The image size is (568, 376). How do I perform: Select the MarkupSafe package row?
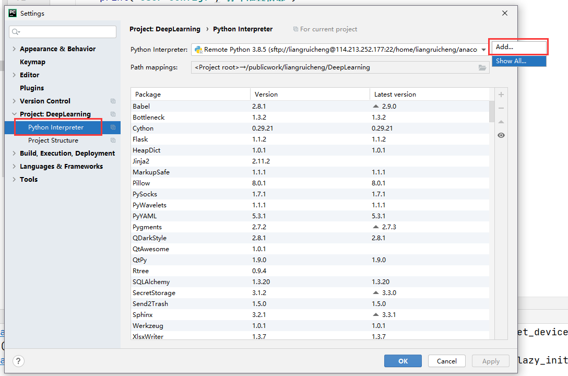click(310, 172)
